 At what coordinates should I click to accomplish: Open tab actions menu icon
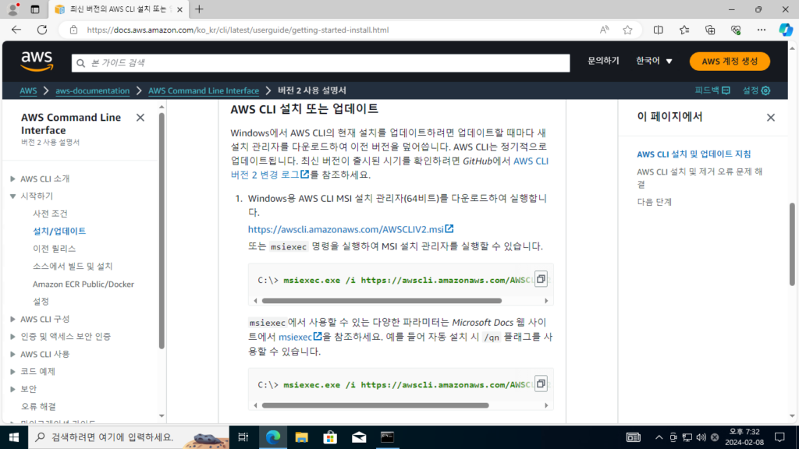click(34, 9)
